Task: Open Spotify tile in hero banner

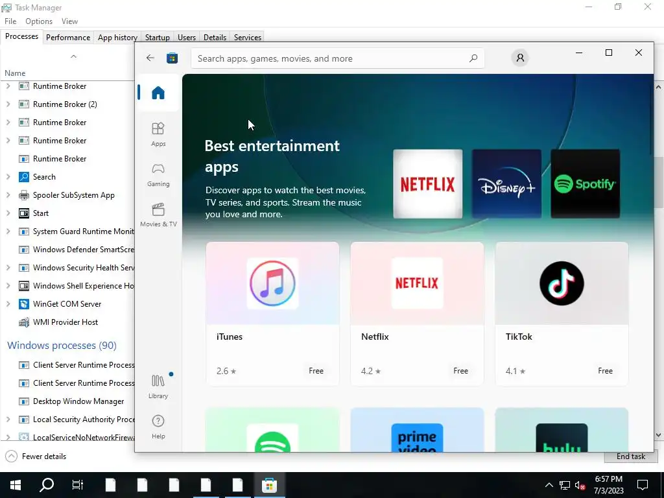Action: (586, 184)
